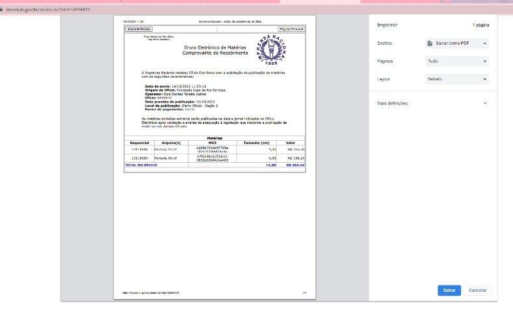513x310 pixels.
Task: Click the Página Principal button in preview
Action: 291,29
